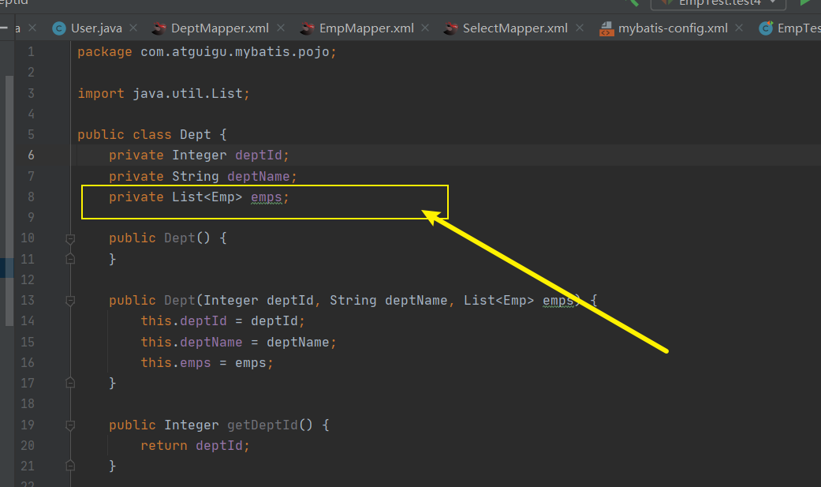821x487 pixels.
Task: Click the 'deptId' field on line 6
Action: 259,155
